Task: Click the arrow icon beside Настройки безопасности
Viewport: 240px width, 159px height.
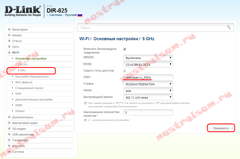Action: coord(13,76)
